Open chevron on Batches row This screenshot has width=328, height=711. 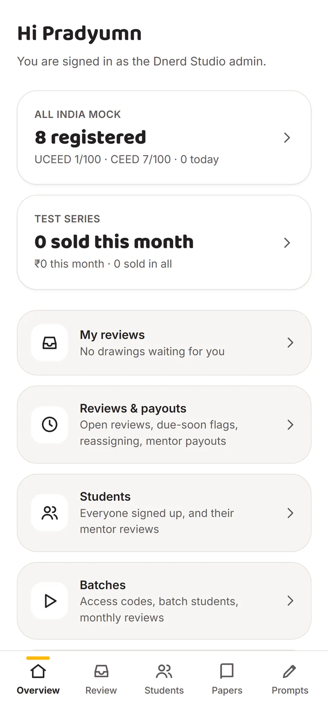click(x=290, y=601)
